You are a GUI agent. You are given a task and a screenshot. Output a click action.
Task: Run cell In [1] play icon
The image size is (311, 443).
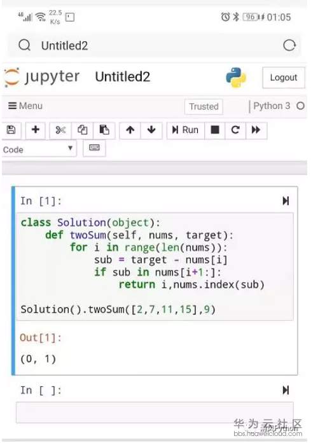286,201
